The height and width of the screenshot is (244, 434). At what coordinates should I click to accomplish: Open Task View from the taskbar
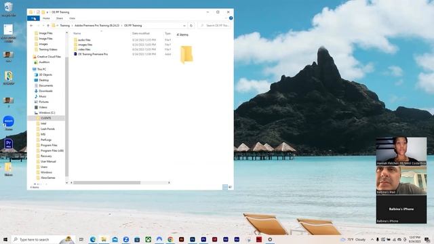pyautogui.click(x=81, y=239)
